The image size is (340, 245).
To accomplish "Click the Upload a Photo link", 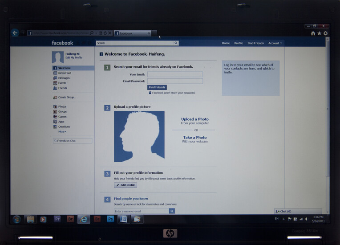I will [x=195, y=119].
